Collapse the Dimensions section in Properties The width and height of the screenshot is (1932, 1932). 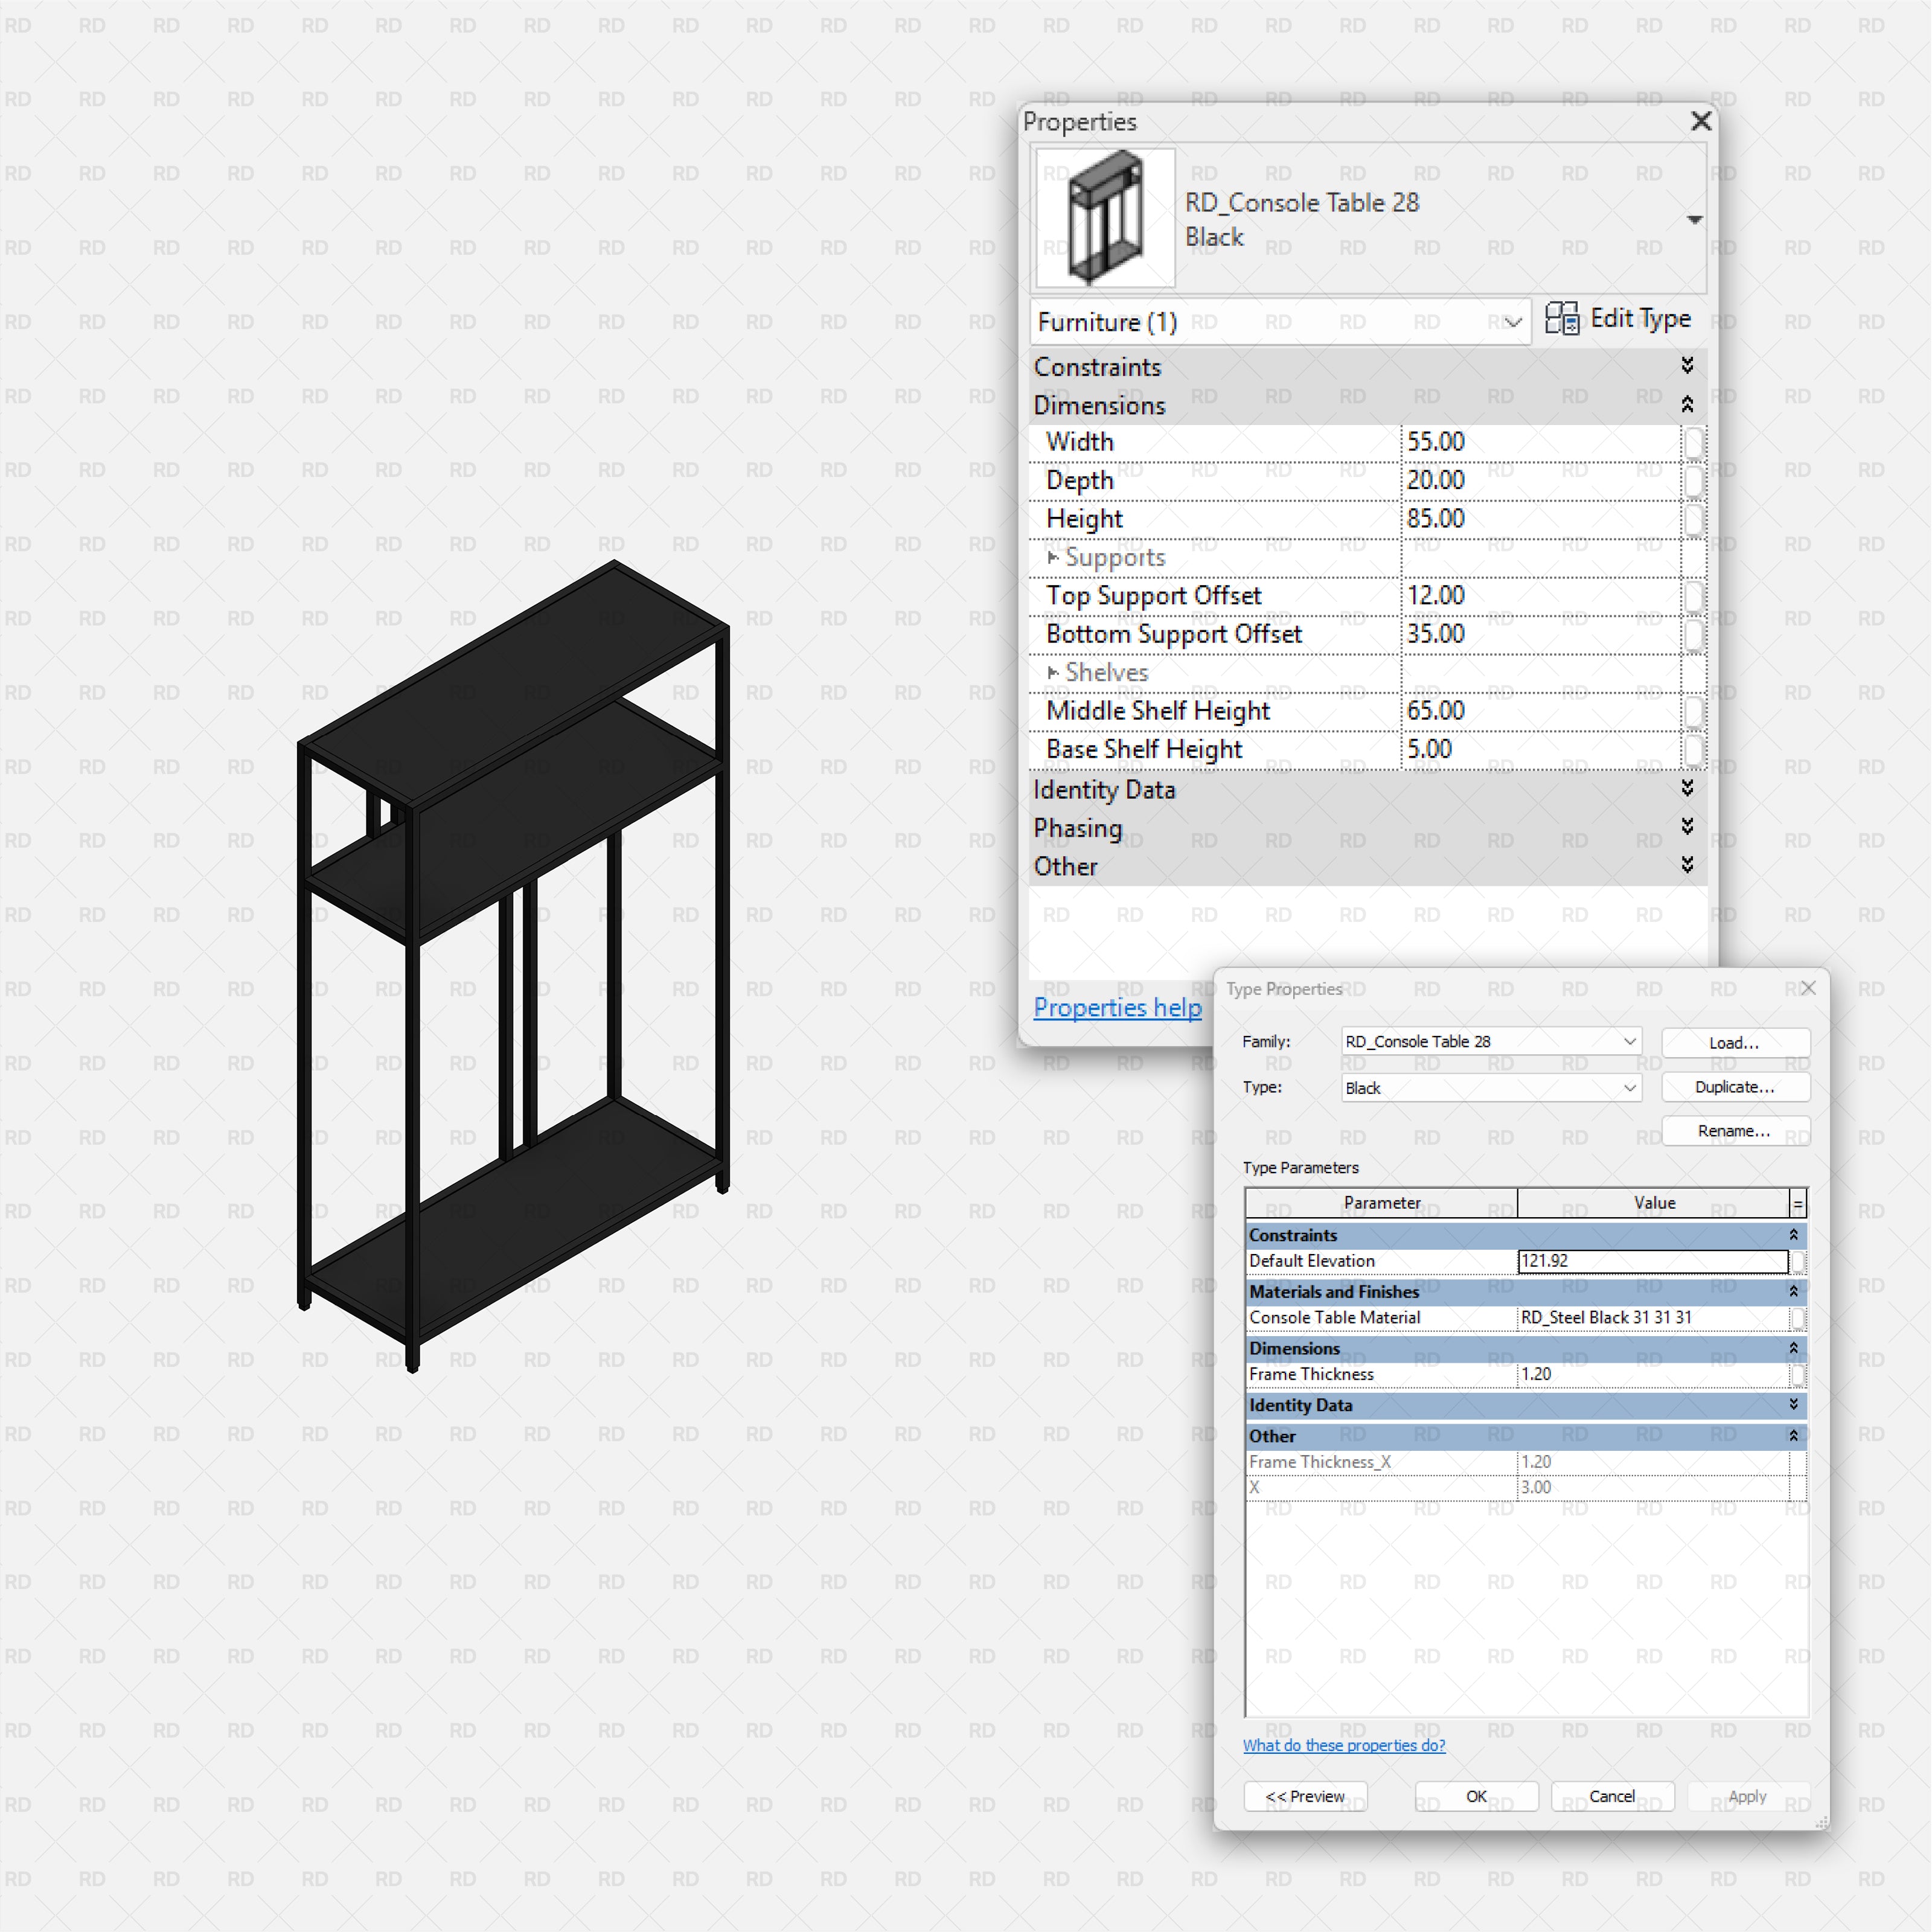point(1687,405)
